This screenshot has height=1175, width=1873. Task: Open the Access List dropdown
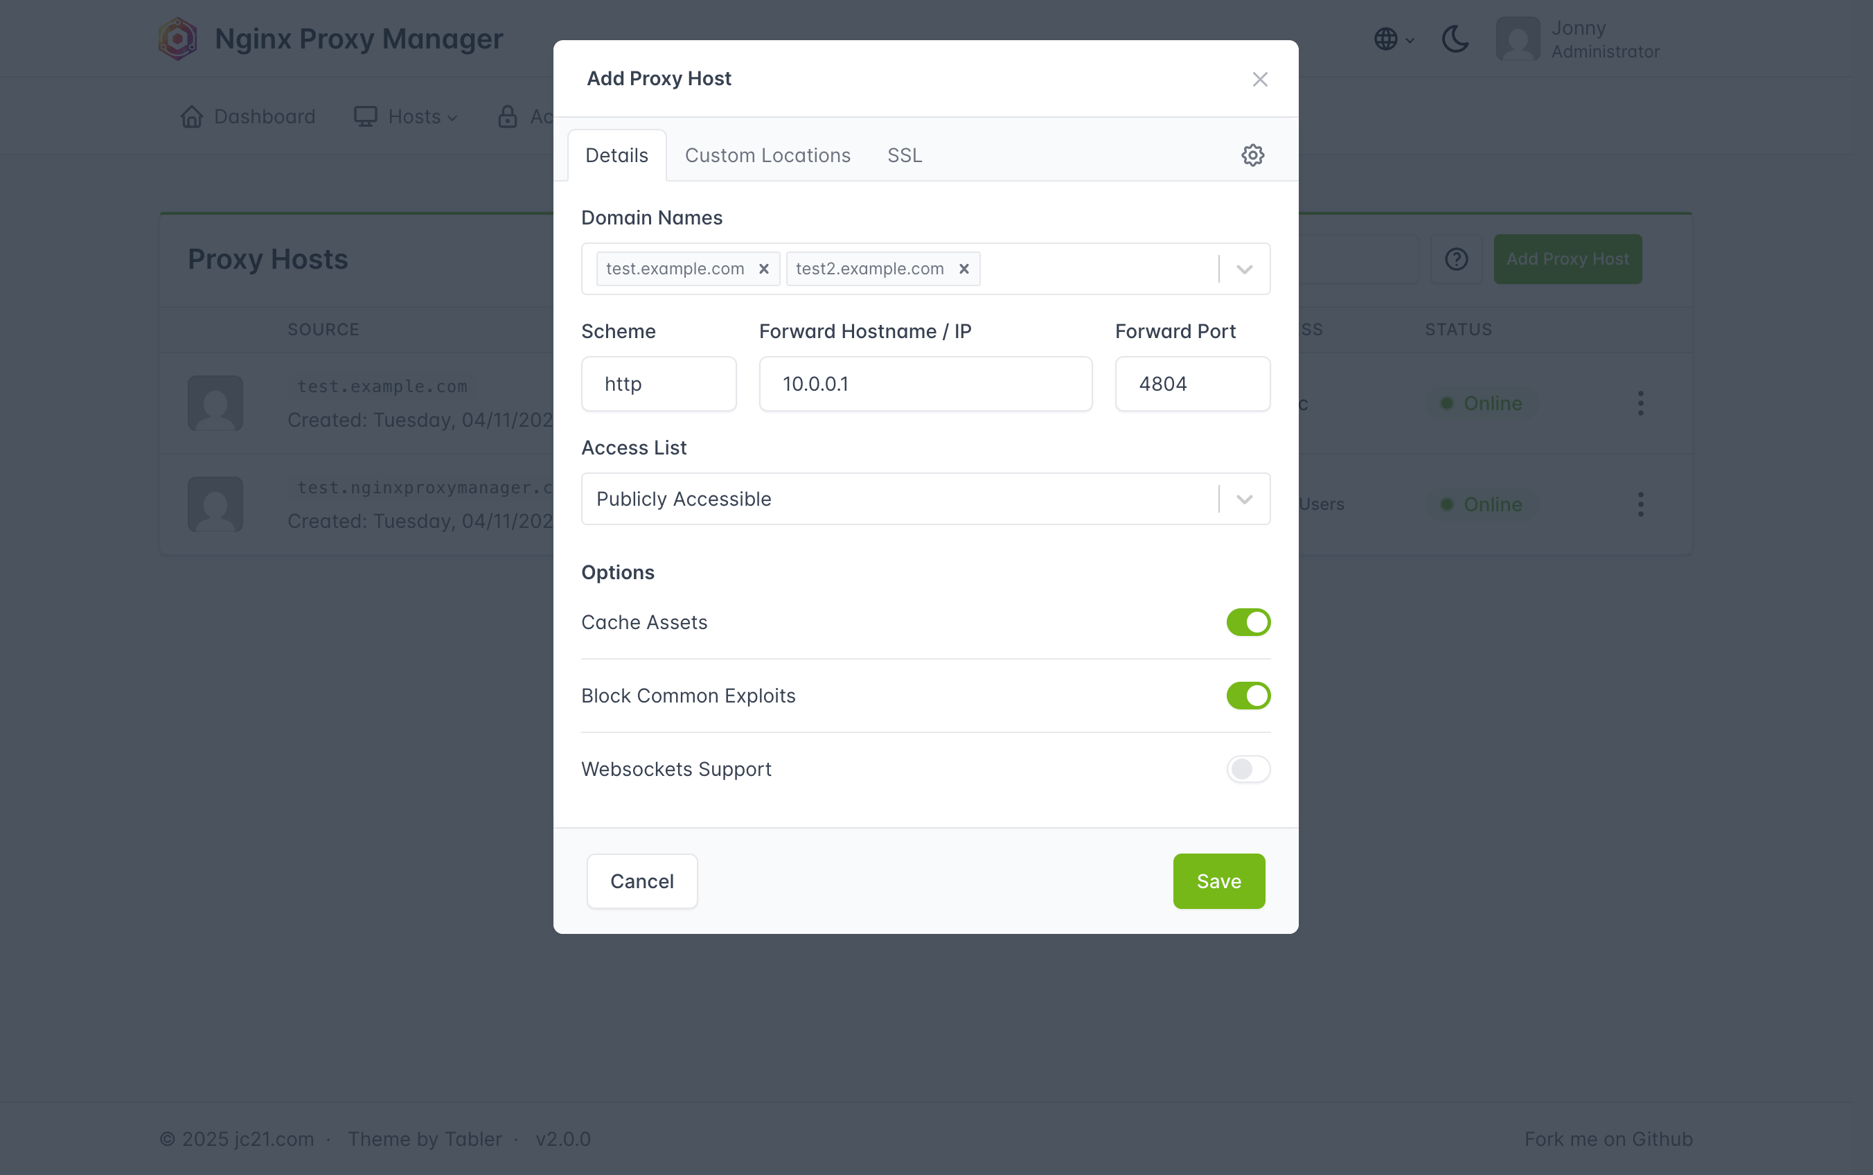925,499
